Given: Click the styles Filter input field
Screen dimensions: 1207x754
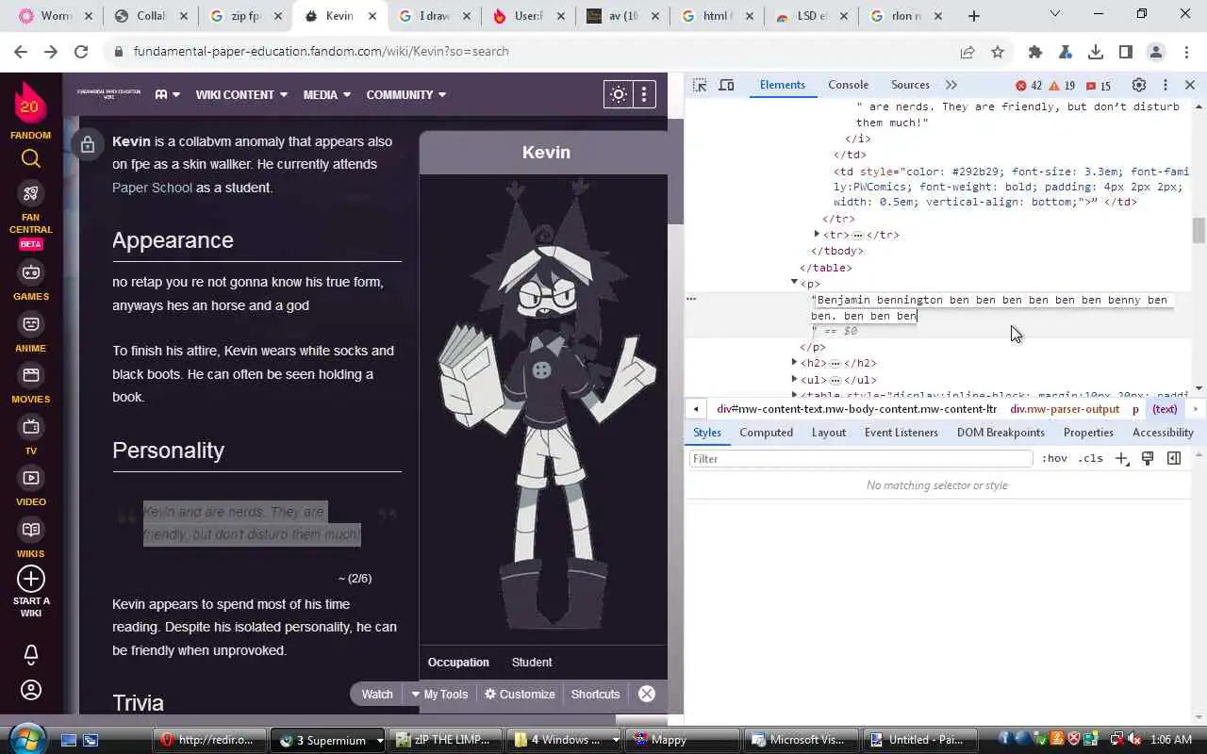Looking at the screenshot, I should point(862,459).
